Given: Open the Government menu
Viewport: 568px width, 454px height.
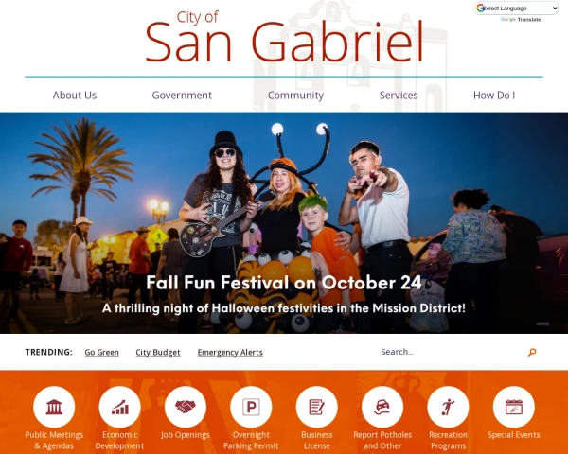Looking at the screenshot, I should coord(182,96).
